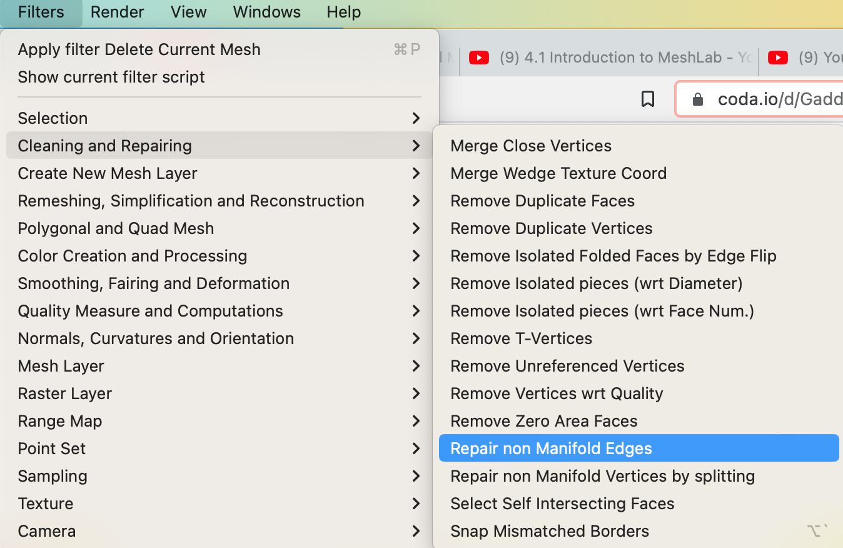Image resolution: width=843 pixels, height=548 pixels.
Task: Open the Sampling submenu
Action: [x=53, y=476]
